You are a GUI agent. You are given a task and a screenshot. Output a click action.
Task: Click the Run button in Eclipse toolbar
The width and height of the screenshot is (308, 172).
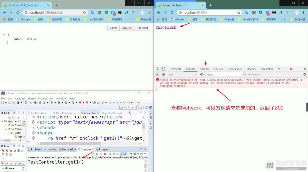click(59, 102)
